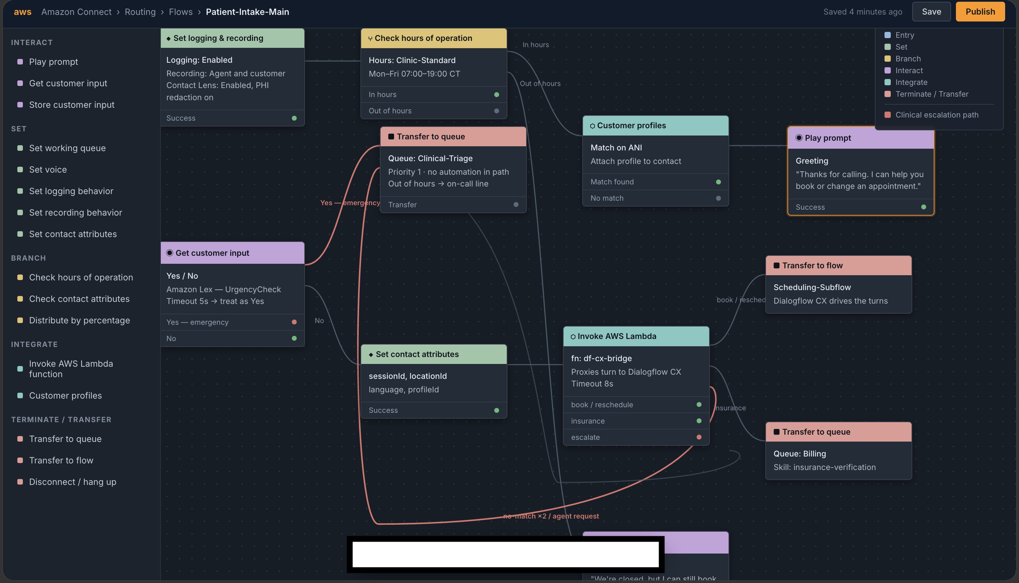Click diamond icon on Set logging & recording node
Image resolution: width=1019 pixels, height=583 pixels.
[x=168, y=38]
